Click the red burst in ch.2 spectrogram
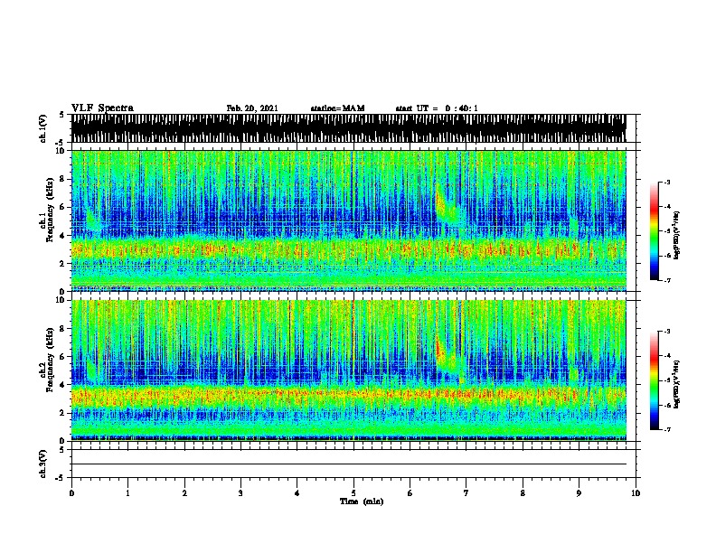The image size is (716, 553). pos(440,349)
